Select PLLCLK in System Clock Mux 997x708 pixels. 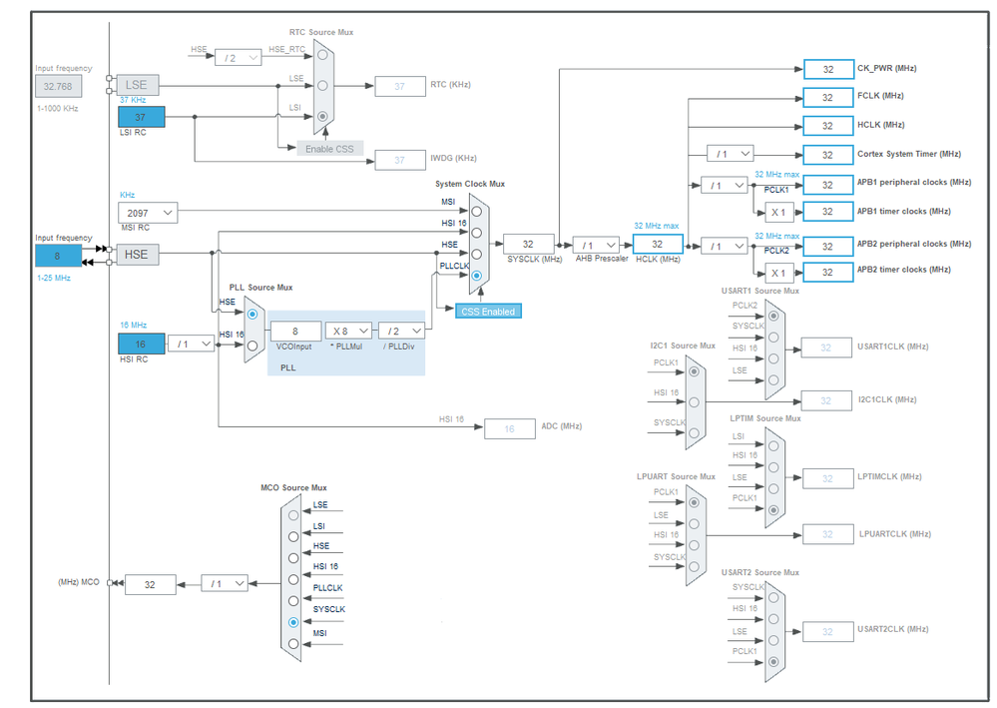(476, 276)
